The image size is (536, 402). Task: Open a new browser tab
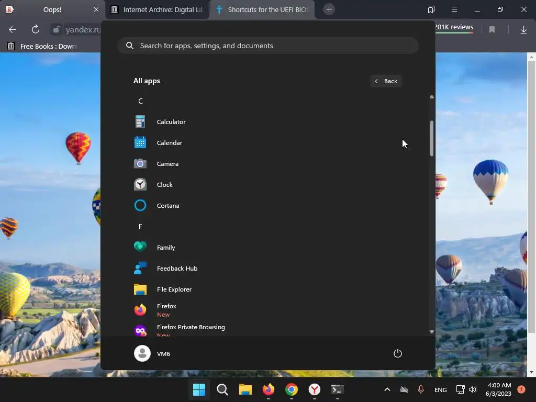pos(329,9)
